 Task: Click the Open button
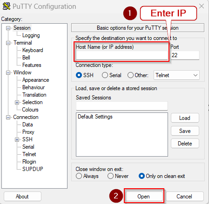click(144, 197)
